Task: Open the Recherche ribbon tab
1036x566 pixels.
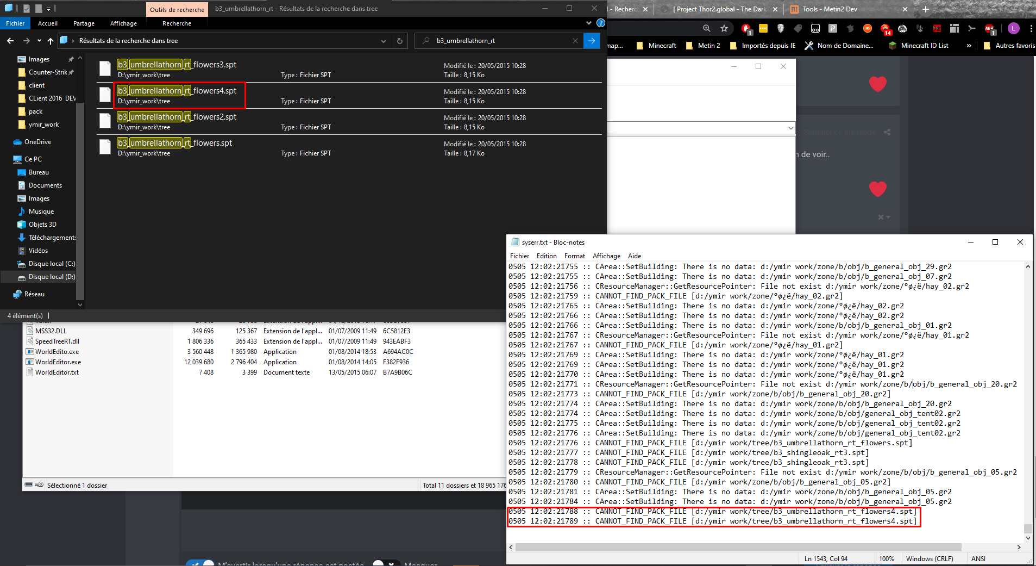Action: (x=177, y=23)
